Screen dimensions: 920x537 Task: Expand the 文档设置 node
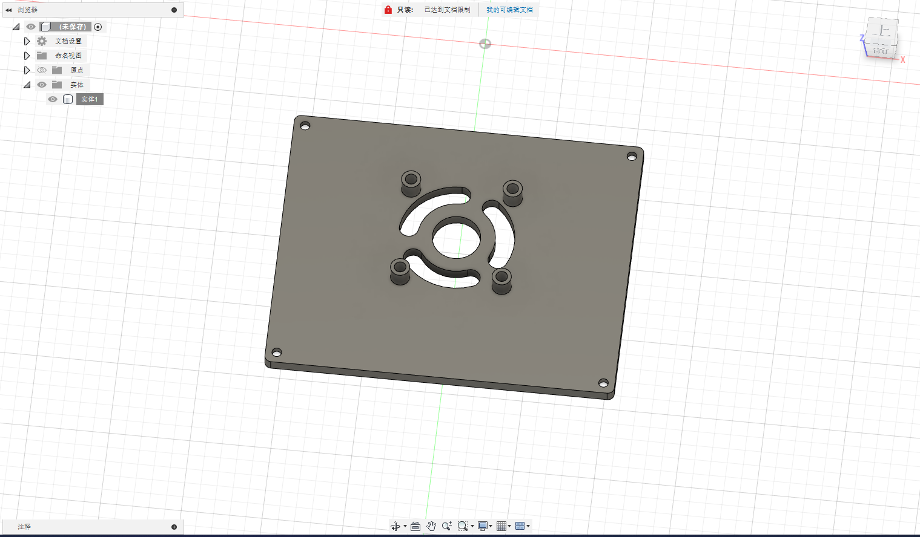tap(27, 41)
